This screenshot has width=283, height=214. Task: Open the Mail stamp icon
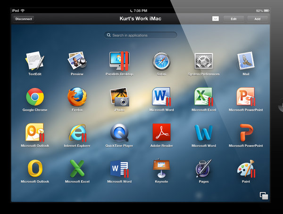pyautogui.click(x=246, y=61)
